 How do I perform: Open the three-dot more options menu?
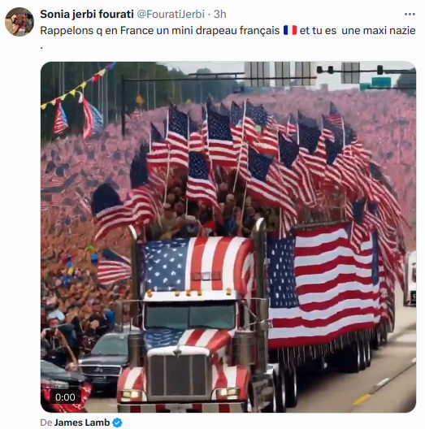pos(410,15)
